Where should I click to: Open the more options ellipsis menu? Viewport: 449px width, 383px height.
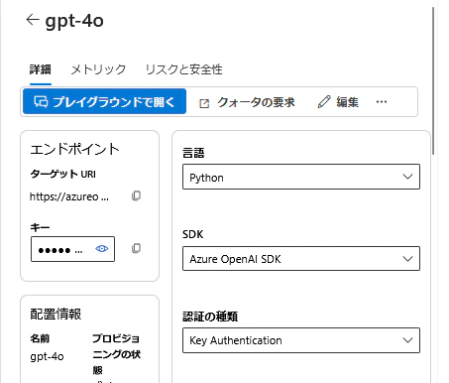[x=382, y=101]
